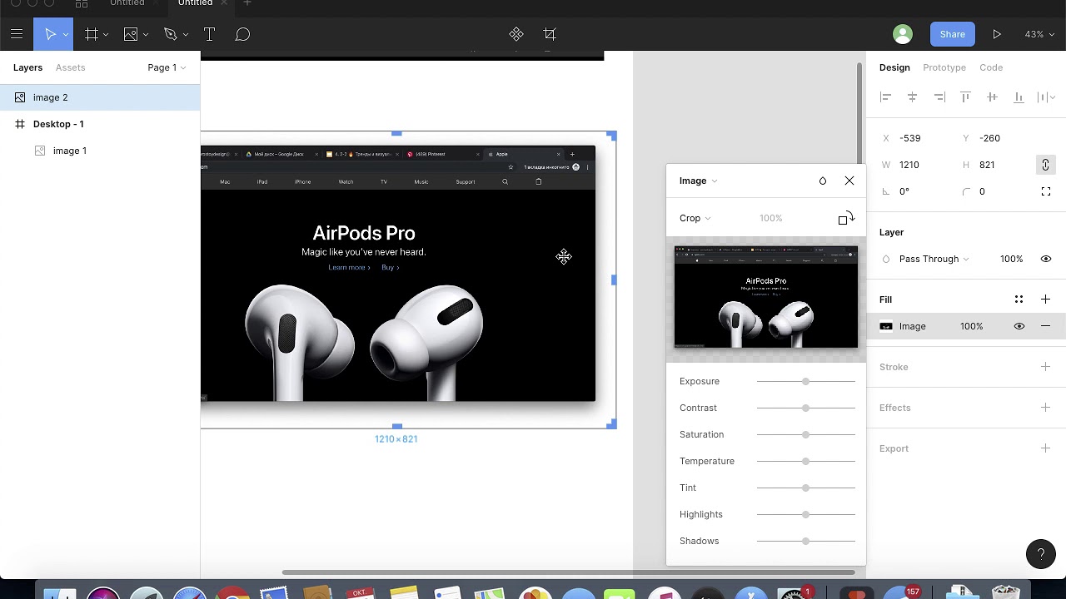Add a Stroke with plus button
1066x599 pixels.
tap(1045, 367)
